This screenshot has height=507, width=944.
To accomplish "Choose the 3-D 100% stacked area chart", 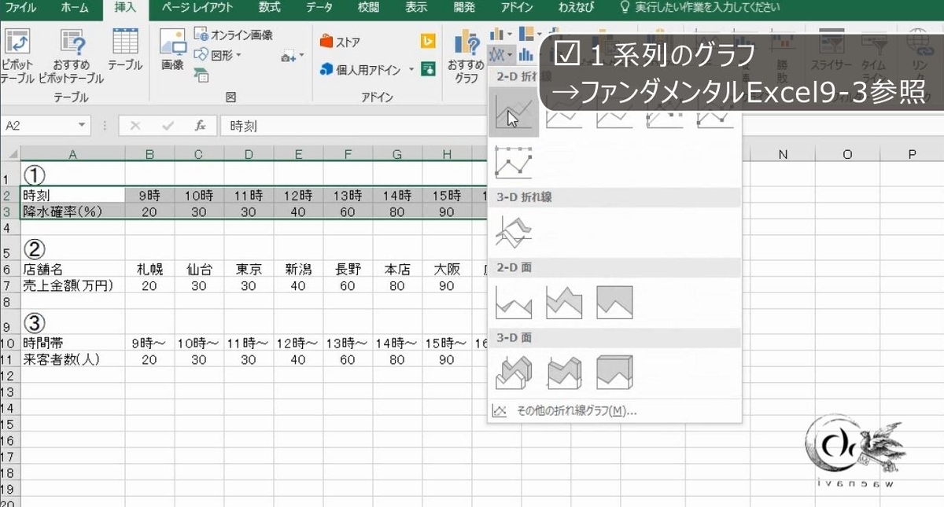I will coord(614,372).
